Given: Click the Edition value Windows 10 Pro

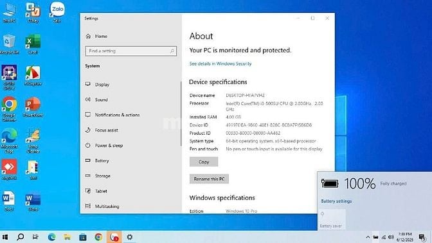Looking at the screenshot, I should (x=241, y=211).
